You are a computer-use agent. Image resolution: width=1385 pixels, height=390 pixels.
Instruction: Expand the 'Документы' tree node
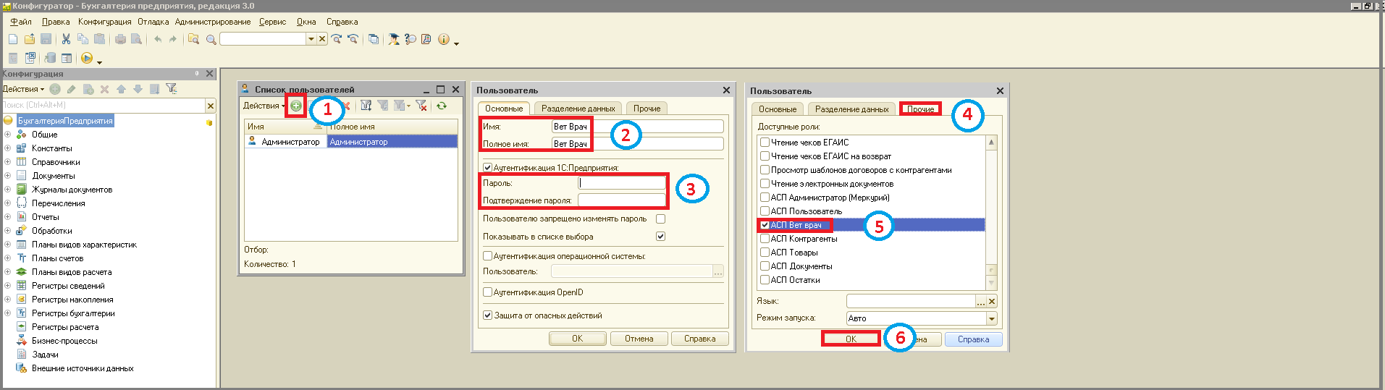point(8,176)
